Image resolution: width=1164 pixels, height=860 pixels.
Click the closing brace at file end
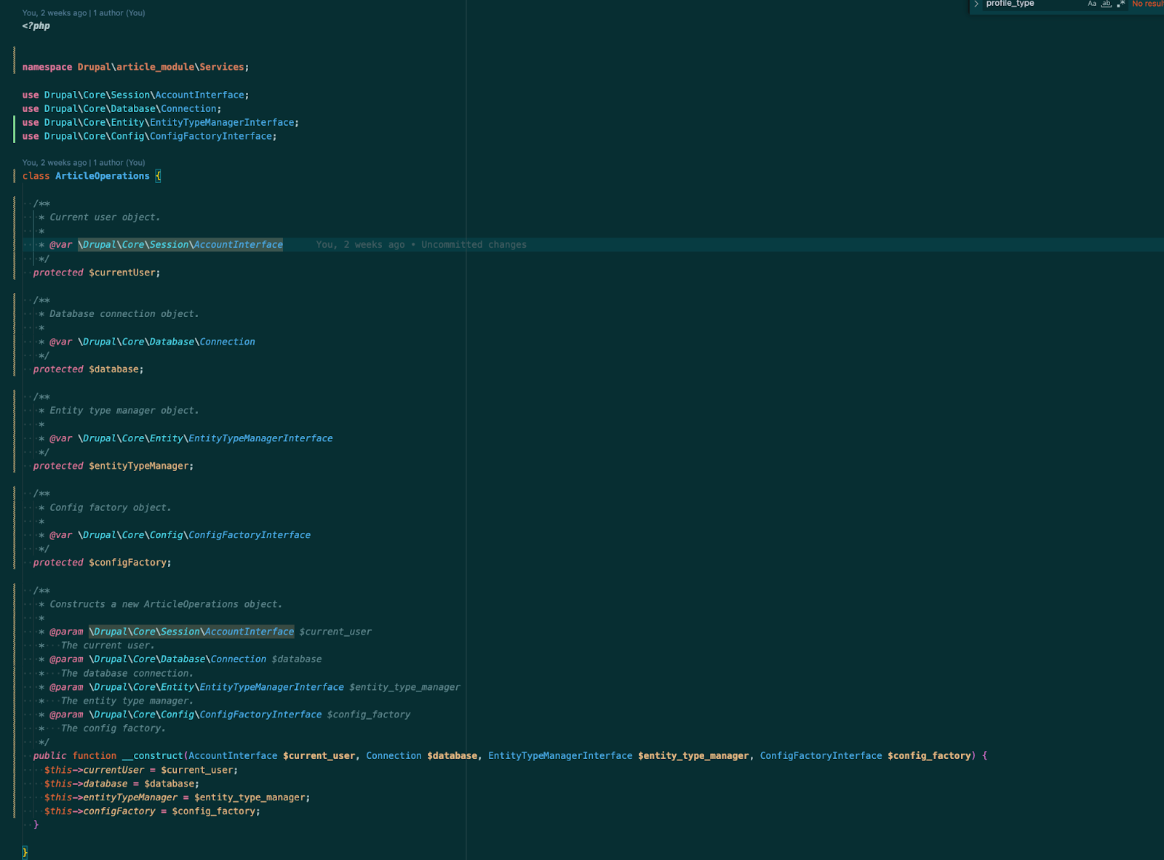click(x=25, y=852)
